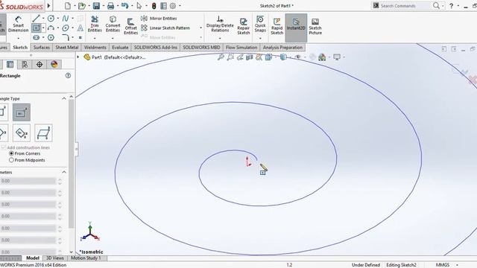Select the Spline sketch tool
This screenshot has height=268, width=477.
tap(66, 19)
